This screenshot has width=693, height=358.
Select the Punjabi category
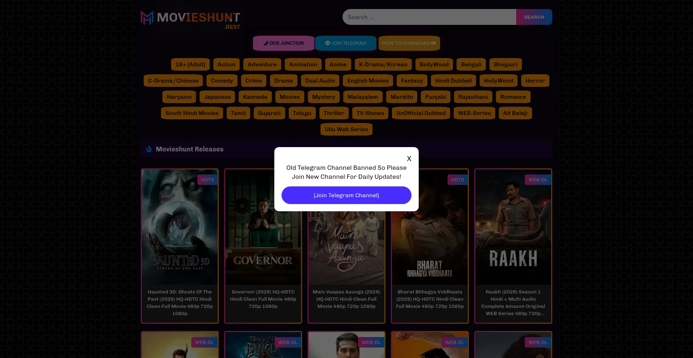(x=436, y=97)
